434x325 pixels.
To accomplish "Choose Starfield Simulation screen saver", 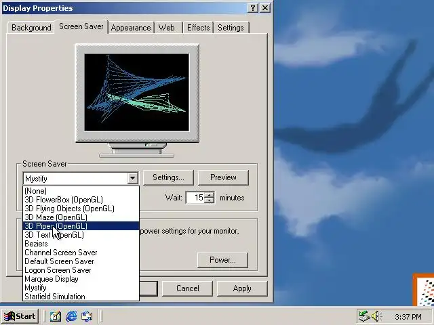I will click(x=81, y=297).
